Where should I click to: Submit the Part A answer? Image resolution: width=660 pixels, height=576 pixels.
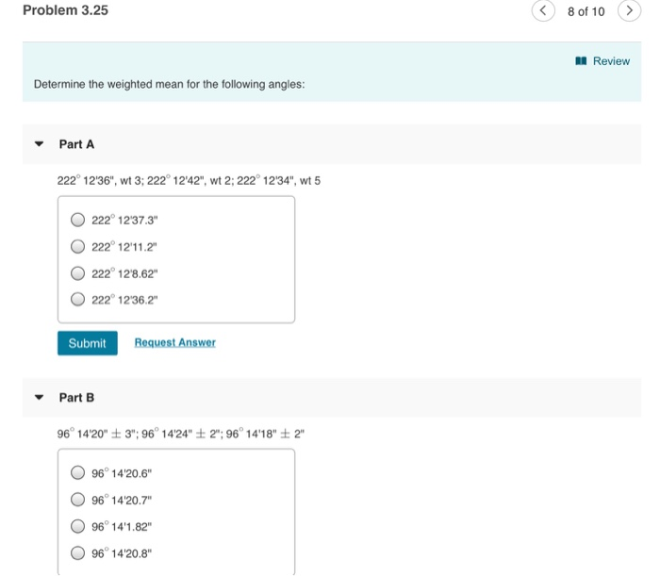[x=88, y=343]
